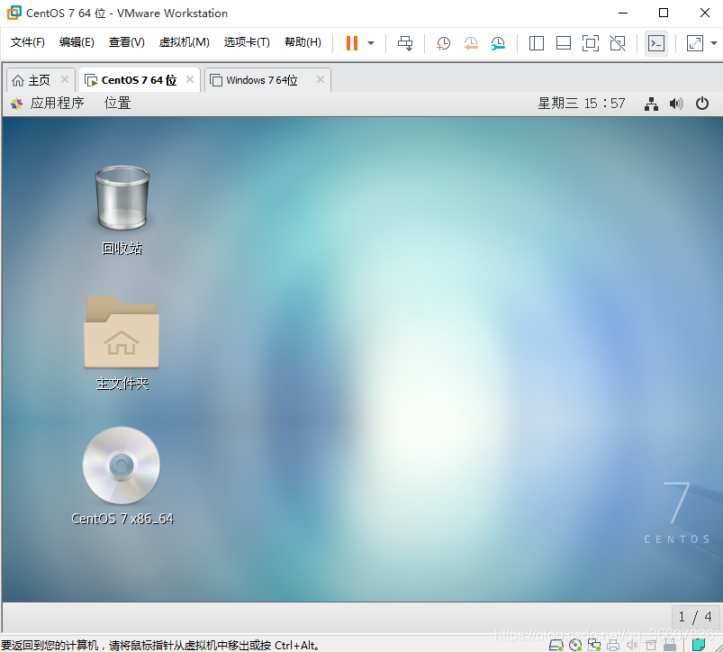Viewport: 723px width, 652px height.
Task: Open the 文件(F) menu
Action: tap(27, 42)
